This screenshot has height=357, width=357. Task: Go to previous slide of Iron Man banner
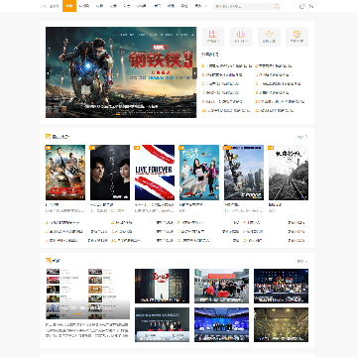[49, 73]
